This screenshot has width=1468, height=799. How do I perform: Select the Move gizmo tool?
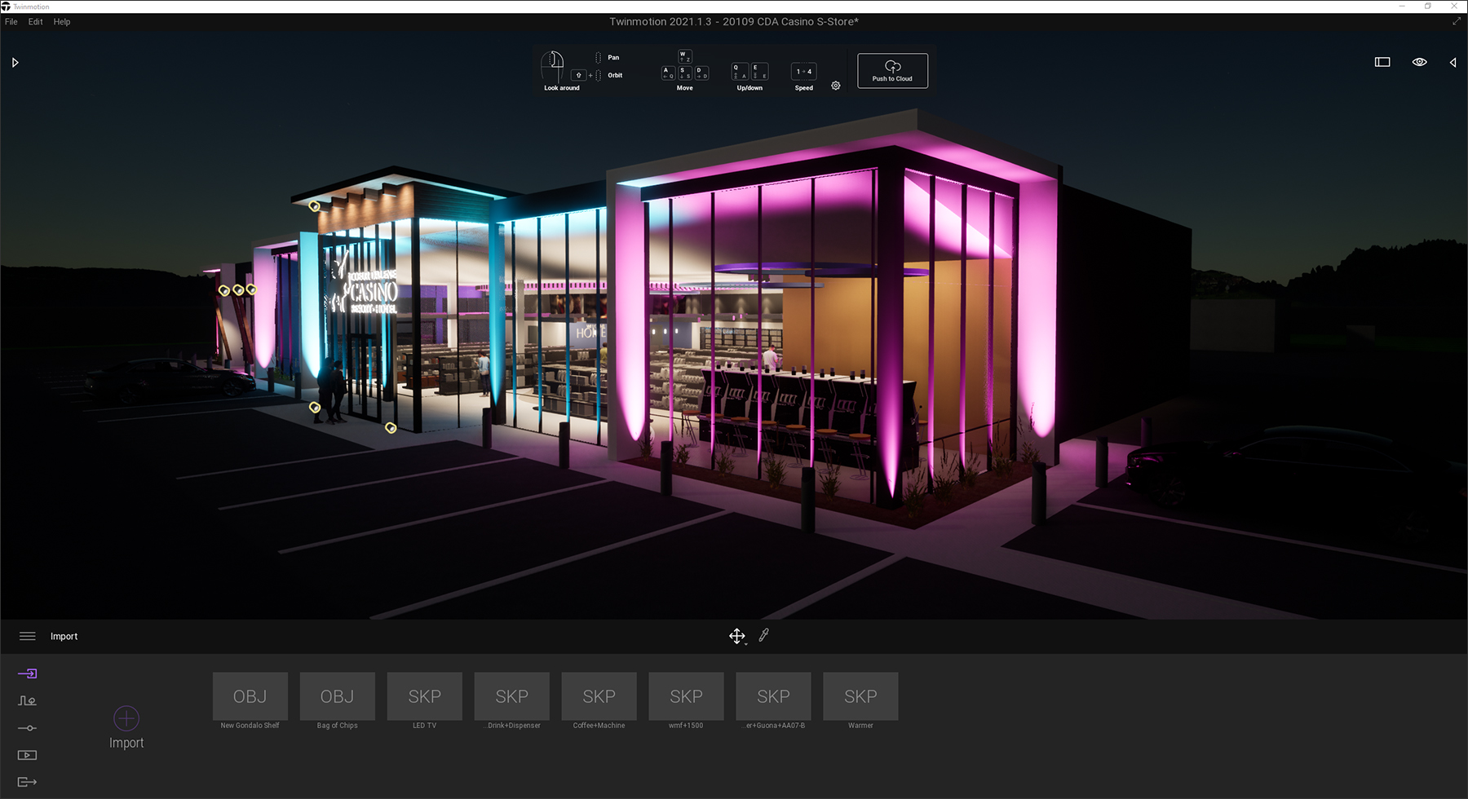click(x=737, y=636)
